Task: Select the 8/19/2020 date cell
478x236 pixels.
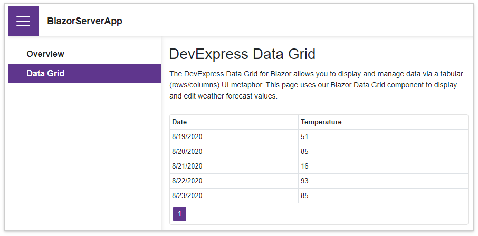Action: pos(187,136)
